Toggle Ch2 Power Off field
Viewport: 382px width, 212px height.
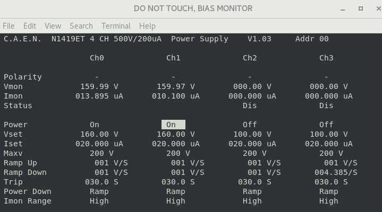coord(250,125)
